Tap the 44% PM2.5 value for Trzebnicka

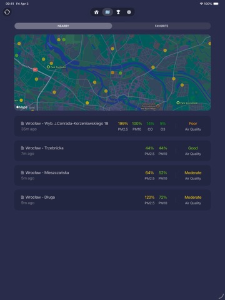coord(149,148)
